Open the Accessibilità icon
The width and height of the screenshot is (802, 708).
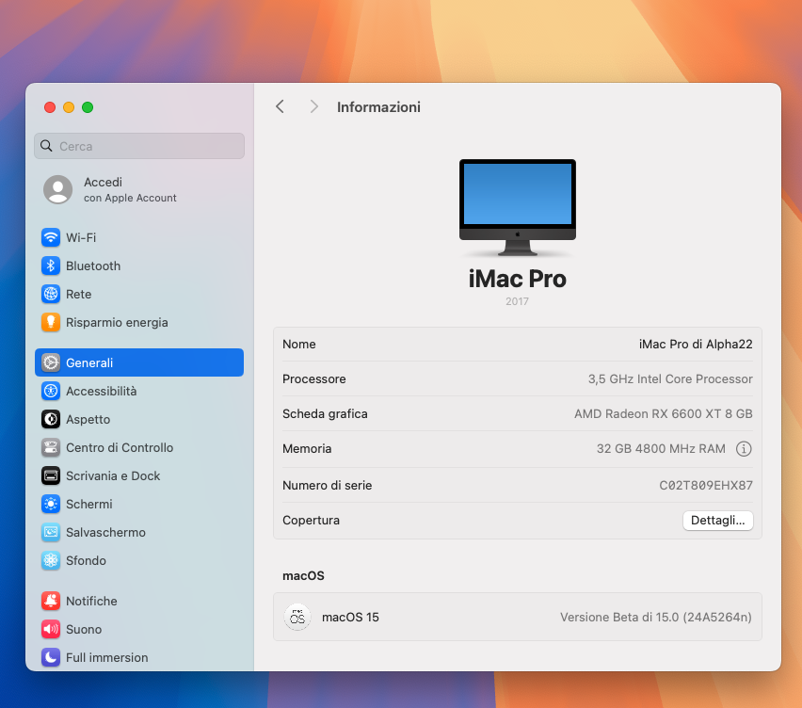(x=51, y=391)
